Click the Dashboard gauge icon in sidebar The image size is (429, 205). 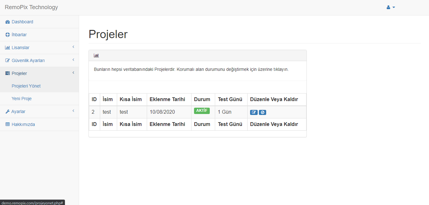pyautogui.click(x=8, y=22)
